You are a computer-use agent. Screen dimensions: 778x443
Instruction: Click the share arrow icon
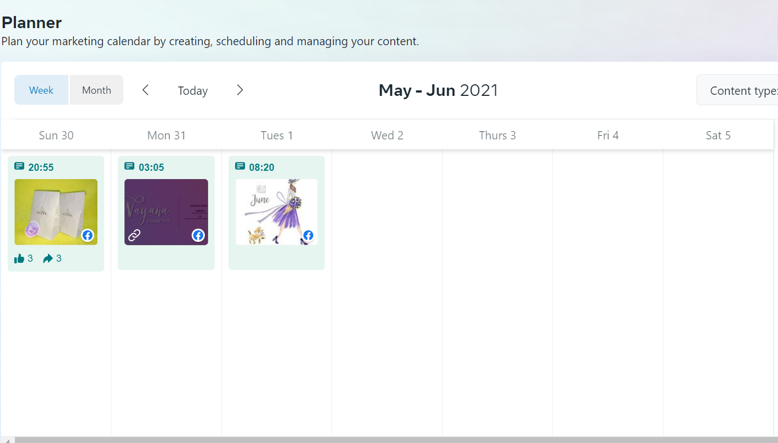(48, 258)
